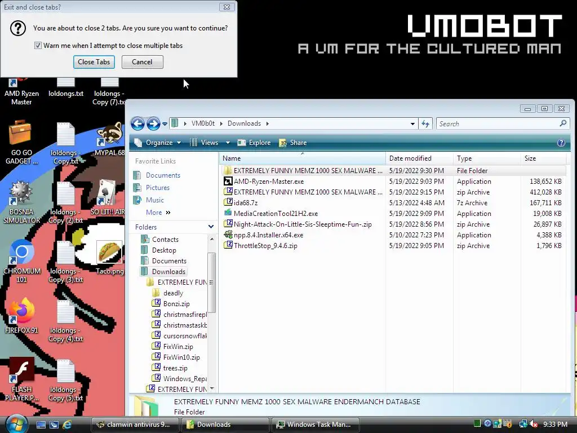Cancel the close tabs dialog
The height and width of the screenshot is (433, 577).
(142, 62)
